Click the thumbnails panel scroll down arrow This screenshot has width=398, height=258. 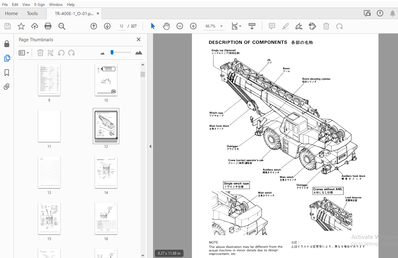point(143,255)
